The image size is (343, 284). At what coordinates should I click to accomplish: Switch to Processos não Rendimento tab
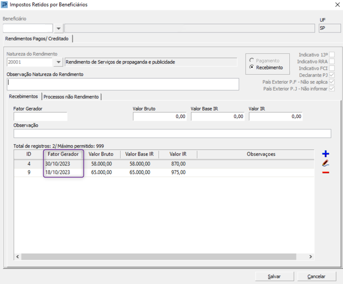(x=71, y=97)
